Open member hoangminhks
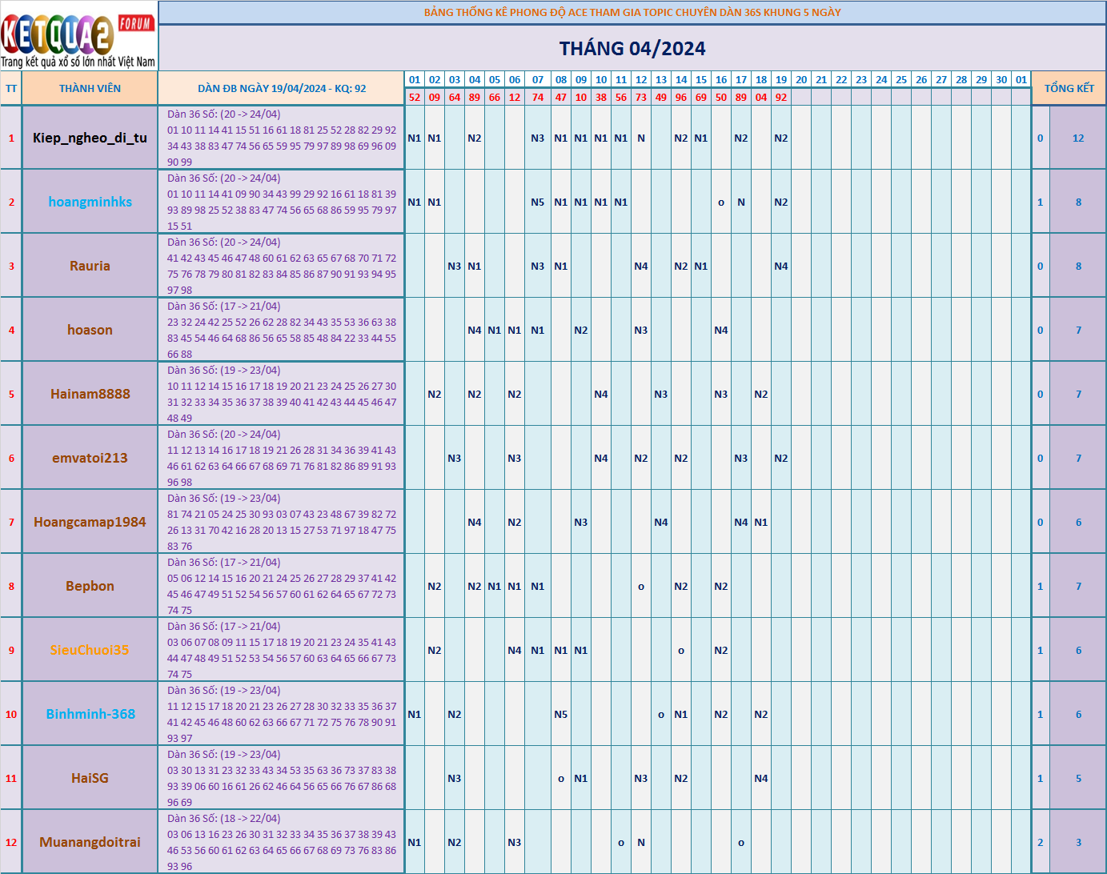Image resolution: width=1107 pixels, height=874 pixels. pyautogui.click(x=90, y=202)
